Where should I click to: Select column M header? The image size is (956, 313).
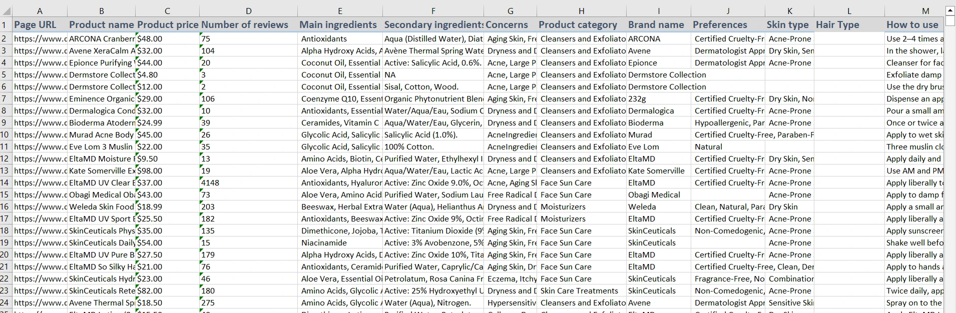(x=914, y=11)
